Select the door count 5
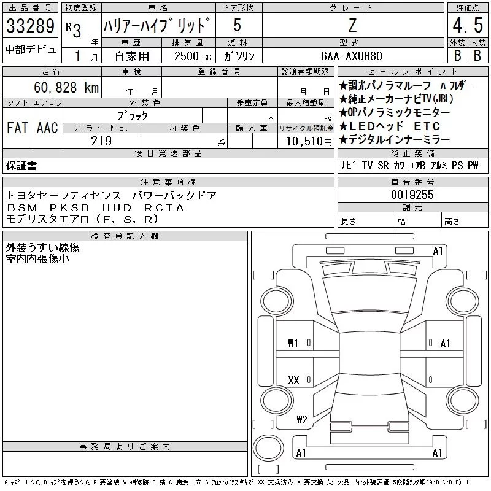The image size is (491, 491). [238, 25]
